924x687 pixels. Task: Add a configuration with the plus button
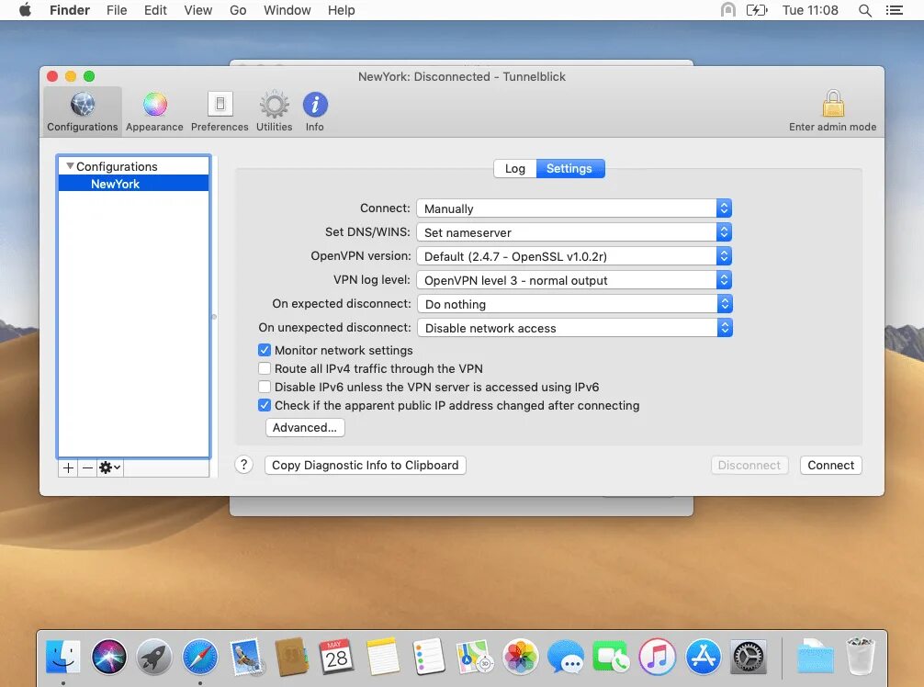tap(68, 467)
